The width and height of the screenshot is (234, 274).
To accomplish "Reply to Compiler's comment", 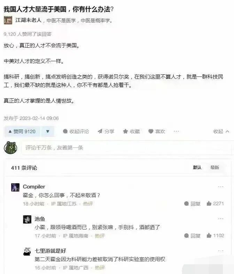I will click(192, 203).
